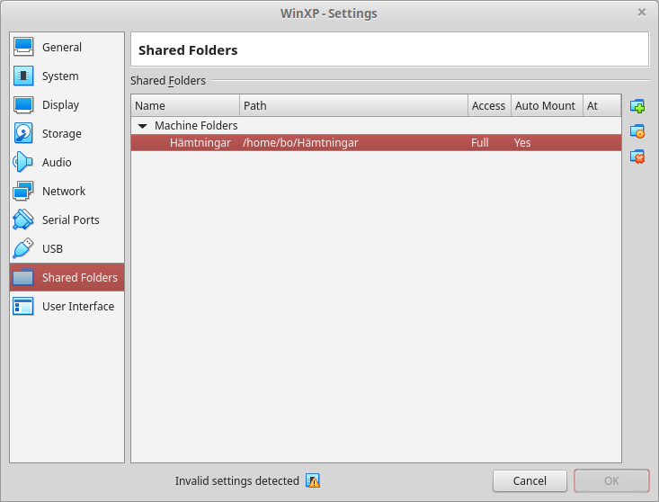Click the Serial Ports connector icon

point(23,220)
